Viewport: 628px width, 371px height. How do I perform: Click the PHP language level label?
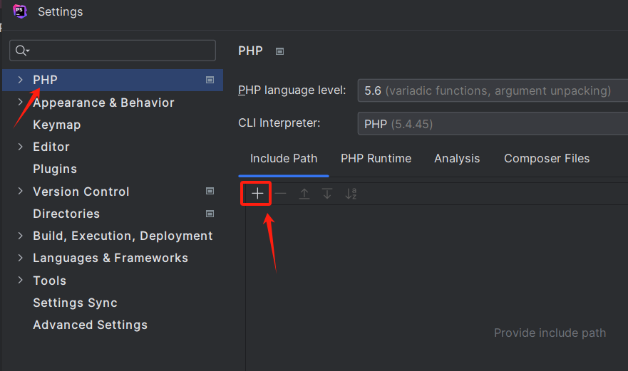[292, 90]
